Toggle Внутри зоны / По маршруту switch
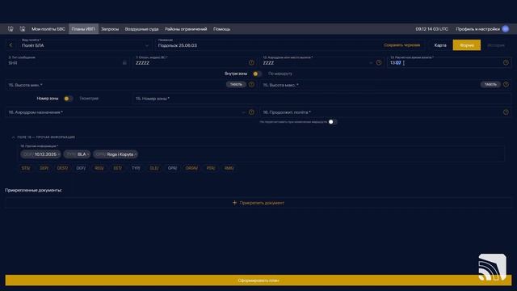 [x=257, y=74]
